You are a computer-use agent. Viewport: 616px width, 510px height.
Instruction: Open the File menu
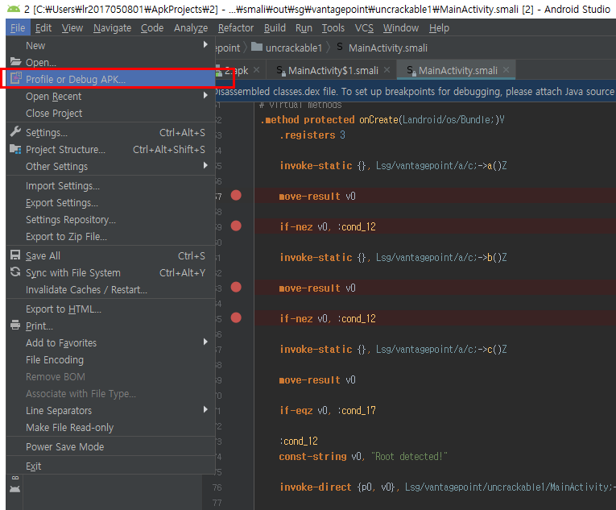click(18, 28)
